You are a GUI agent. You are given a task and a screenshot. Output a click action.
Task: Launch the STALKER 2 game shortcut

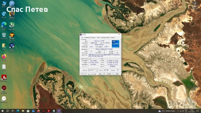(12, 37)
